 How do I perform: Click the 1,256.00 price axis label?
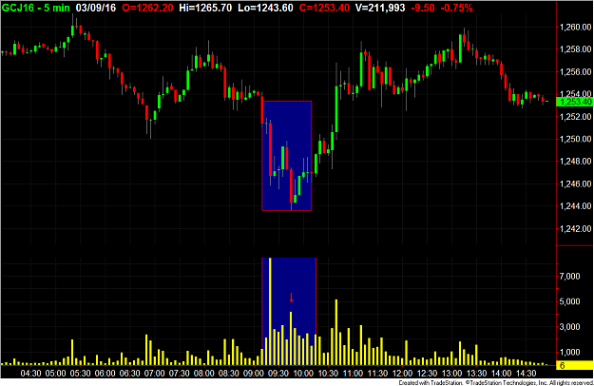(x=575, y=71)
